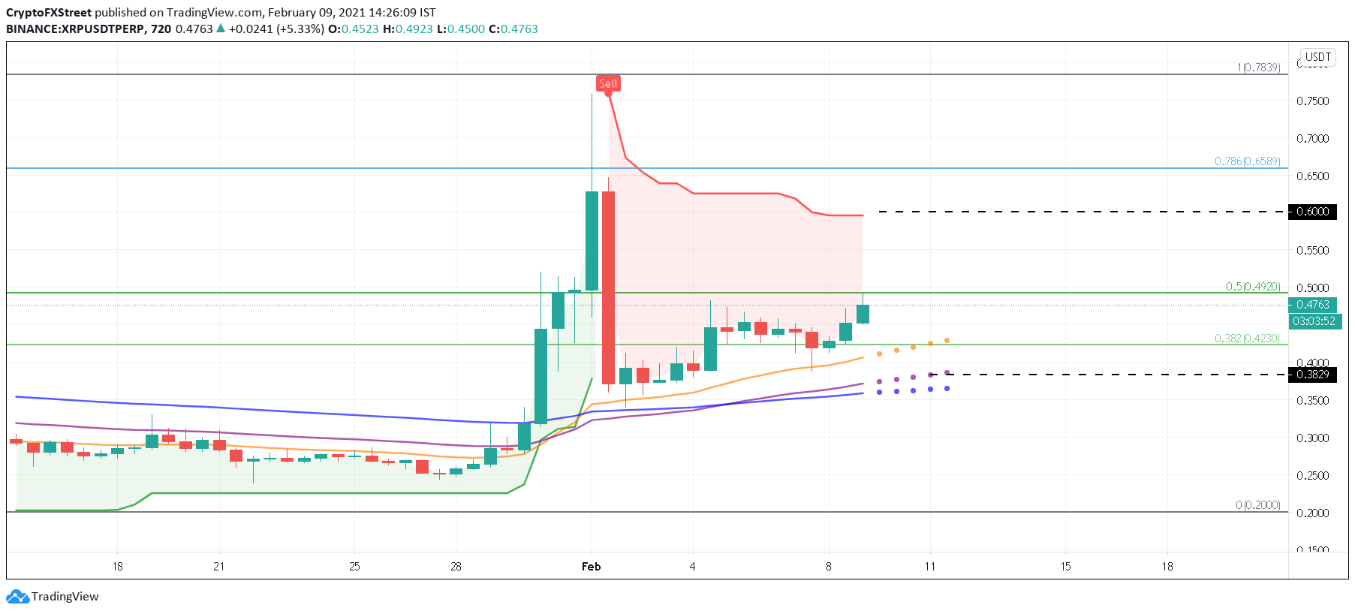1355x614 pixels.
Task: Click the 0.2500 price axis label
Action: 1313,476
